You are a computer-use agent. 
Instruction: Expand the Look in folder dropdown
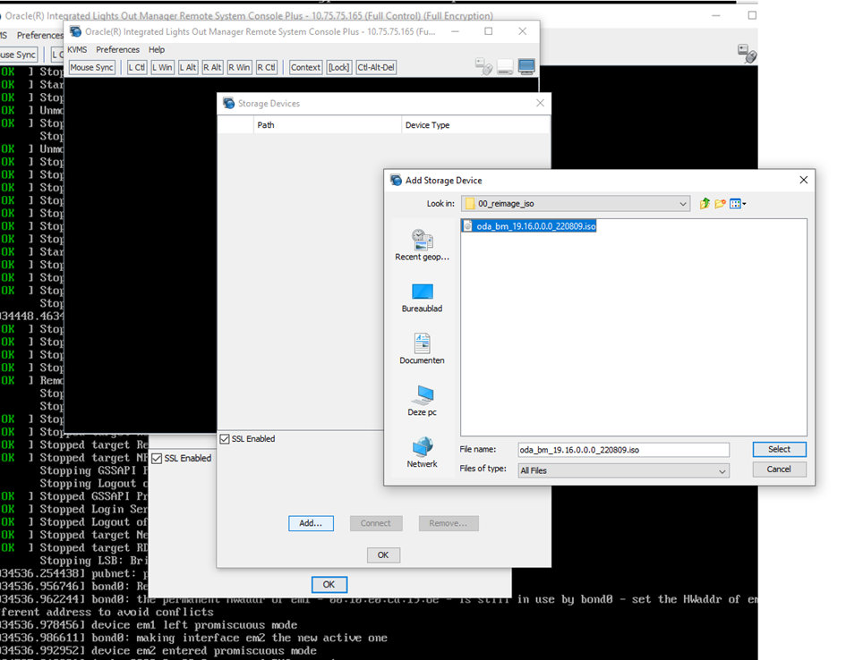(x=683, y=204)
